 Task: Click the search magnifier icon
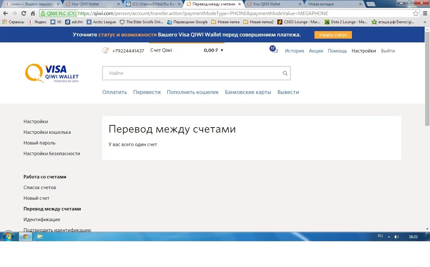[285, 73]
